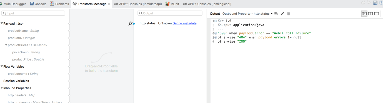Open APIkit Consoles (ibmilogicapi) tab
The image size is (383, 103).
pos(207,4)
